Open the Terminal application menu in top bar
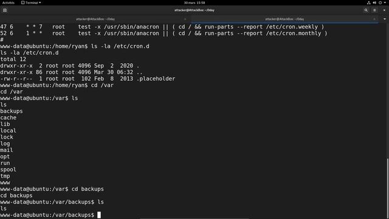The width and height of the screenshot is (389, 219). pos(31,2)
